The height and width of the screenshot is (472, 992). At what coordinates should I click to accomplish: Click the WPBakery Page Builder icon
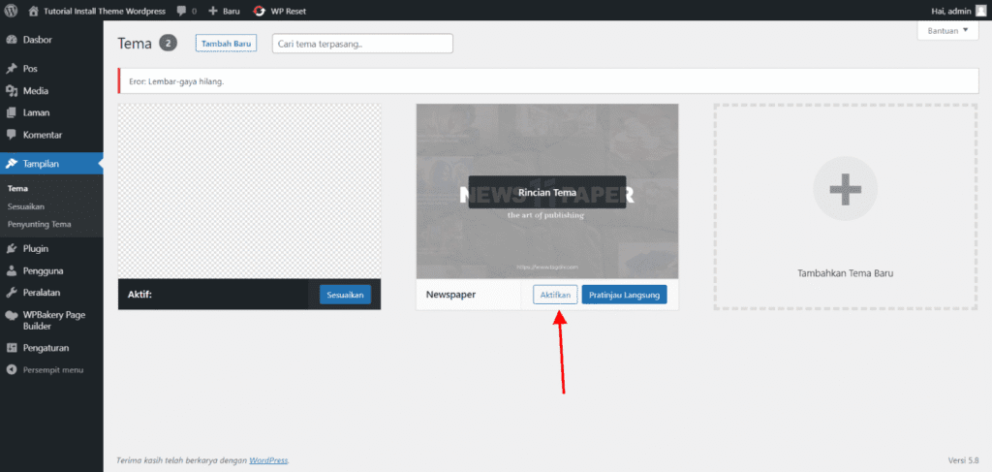click(x=12, y=315)
